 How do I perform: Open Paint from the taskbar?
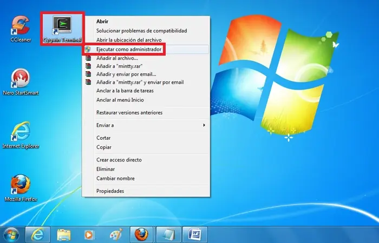(116, 235)
